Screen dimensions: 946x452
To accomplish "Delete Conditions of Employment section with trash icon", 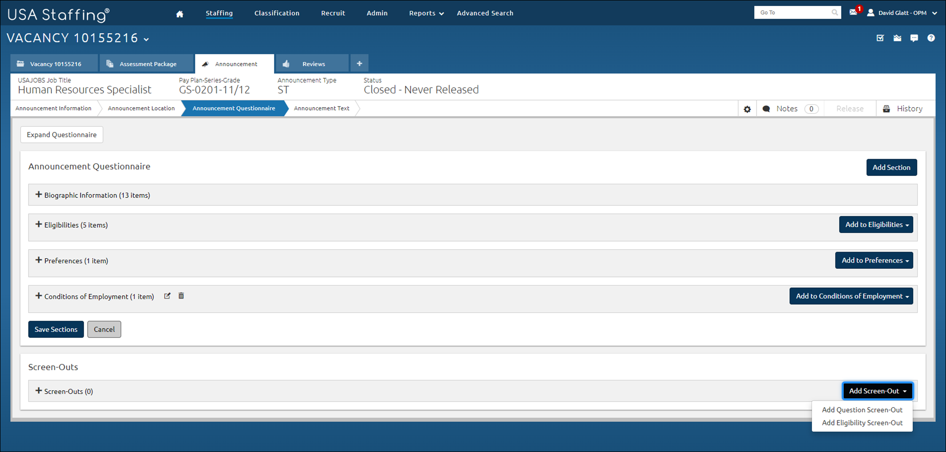I will pos(181,296).
